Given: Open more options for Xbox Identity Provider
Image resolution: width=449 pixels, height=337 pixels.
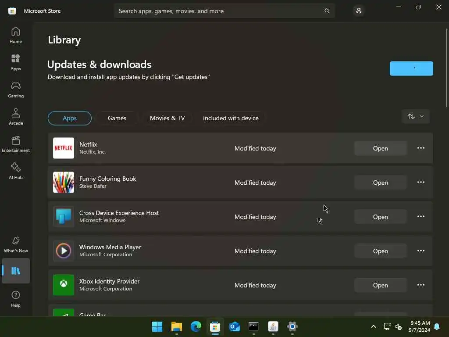Looking at the screenshot, I should pos(420,285).
